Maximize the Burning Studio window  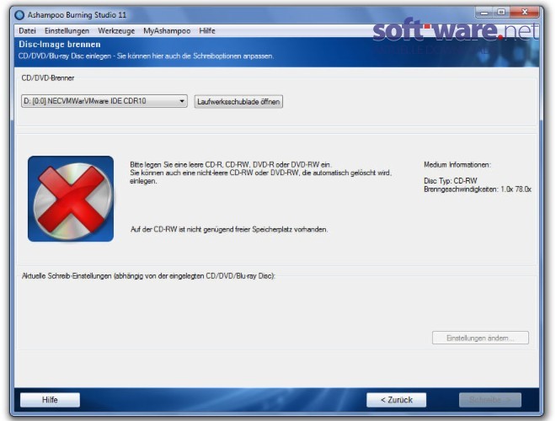[501, 13]
